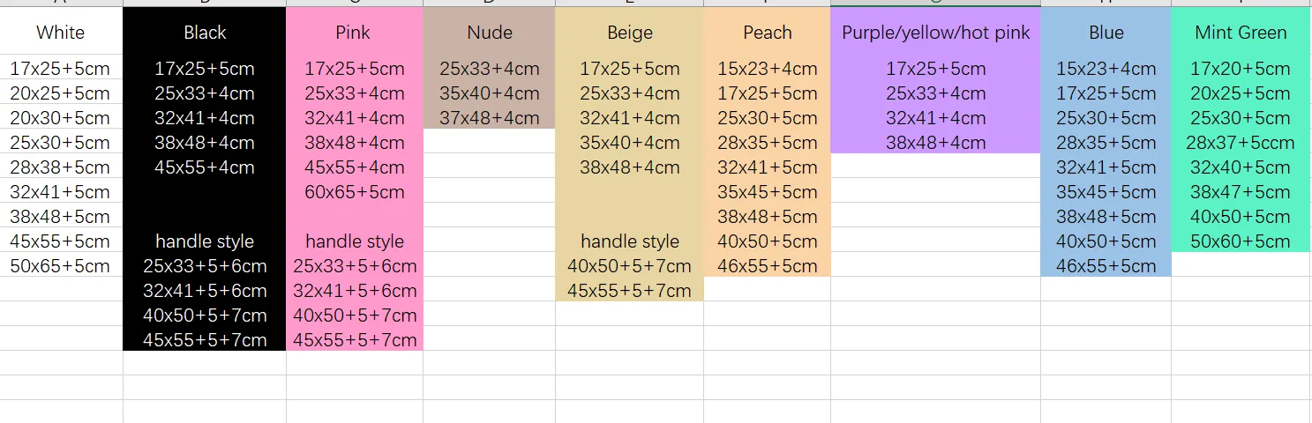This screenshot has width=1312, height=423.
Task: Select 45x55+5+7cm in the Beige column
Action: click(x=629, y=291)
